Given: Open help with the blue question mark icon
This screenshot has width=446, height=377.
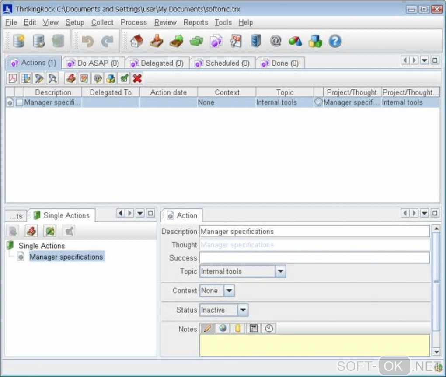Looking at the screenshot, I should tap(335, 41).
